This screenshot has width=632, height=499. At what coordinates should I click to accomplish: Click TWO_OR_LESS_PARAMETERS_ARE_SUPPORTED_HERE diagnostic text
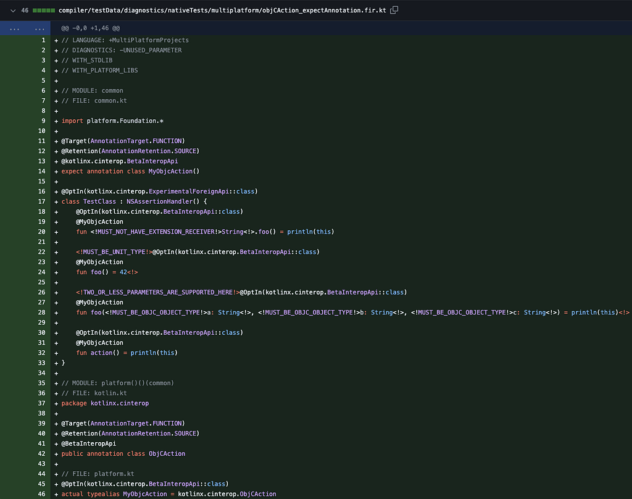pyautogui.click(x=157, y=293)
